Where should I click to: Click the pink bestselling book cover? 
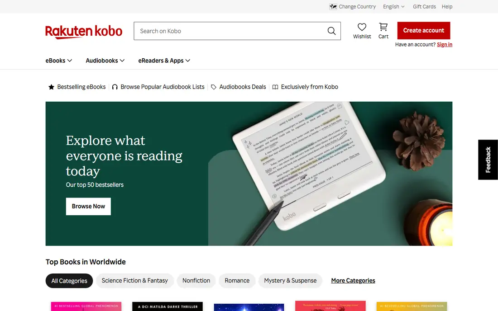[x=86, y=306]
